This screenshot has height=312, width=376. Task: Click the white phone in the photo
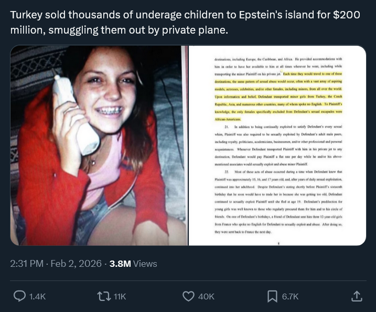[x=75, y=112]
